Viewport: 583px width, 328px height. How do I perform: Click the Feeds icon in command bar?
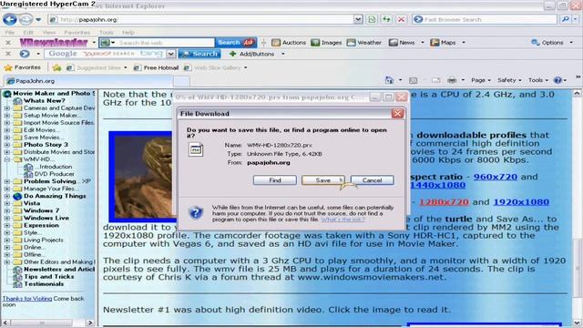pos(413,80)
